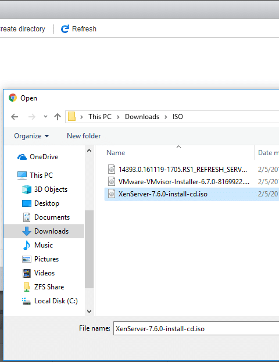This screenshot has width=279, height=362.
Task: Open the Organize dropdown menu
Action: [31, 136]
